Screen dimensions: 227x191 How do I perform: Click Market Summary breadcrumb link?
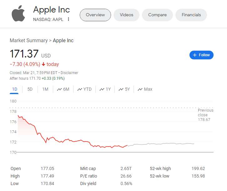click(28, 40)
